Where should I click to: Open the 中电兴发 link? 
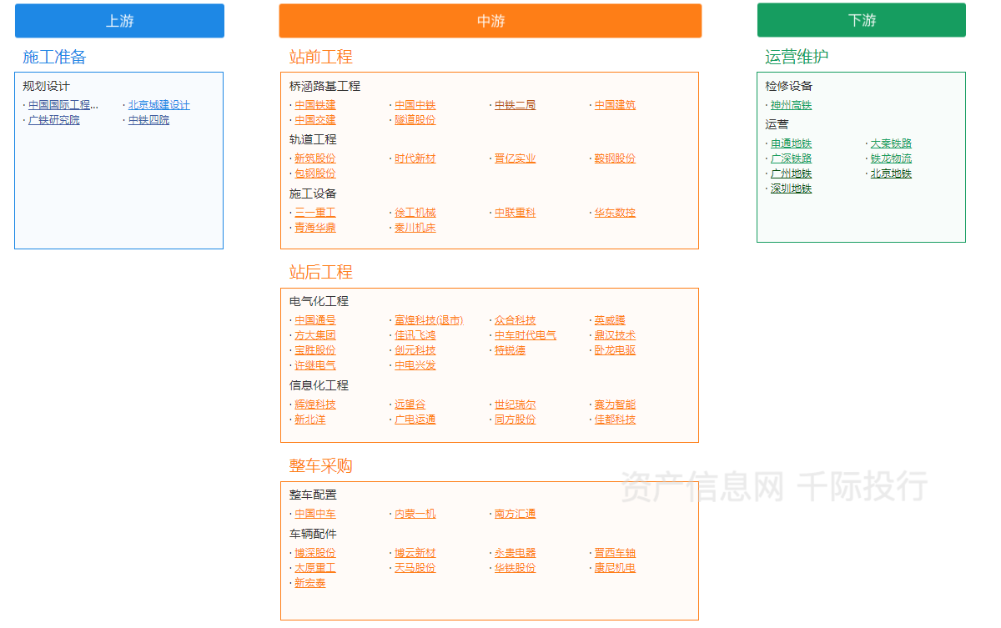(415, 365)
